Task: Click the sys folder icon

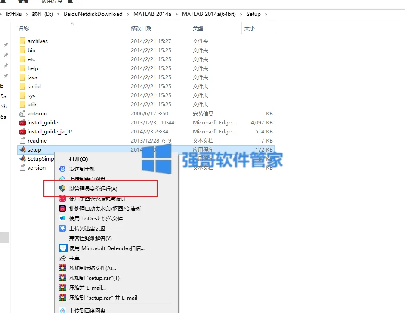Action: (22, 96)
